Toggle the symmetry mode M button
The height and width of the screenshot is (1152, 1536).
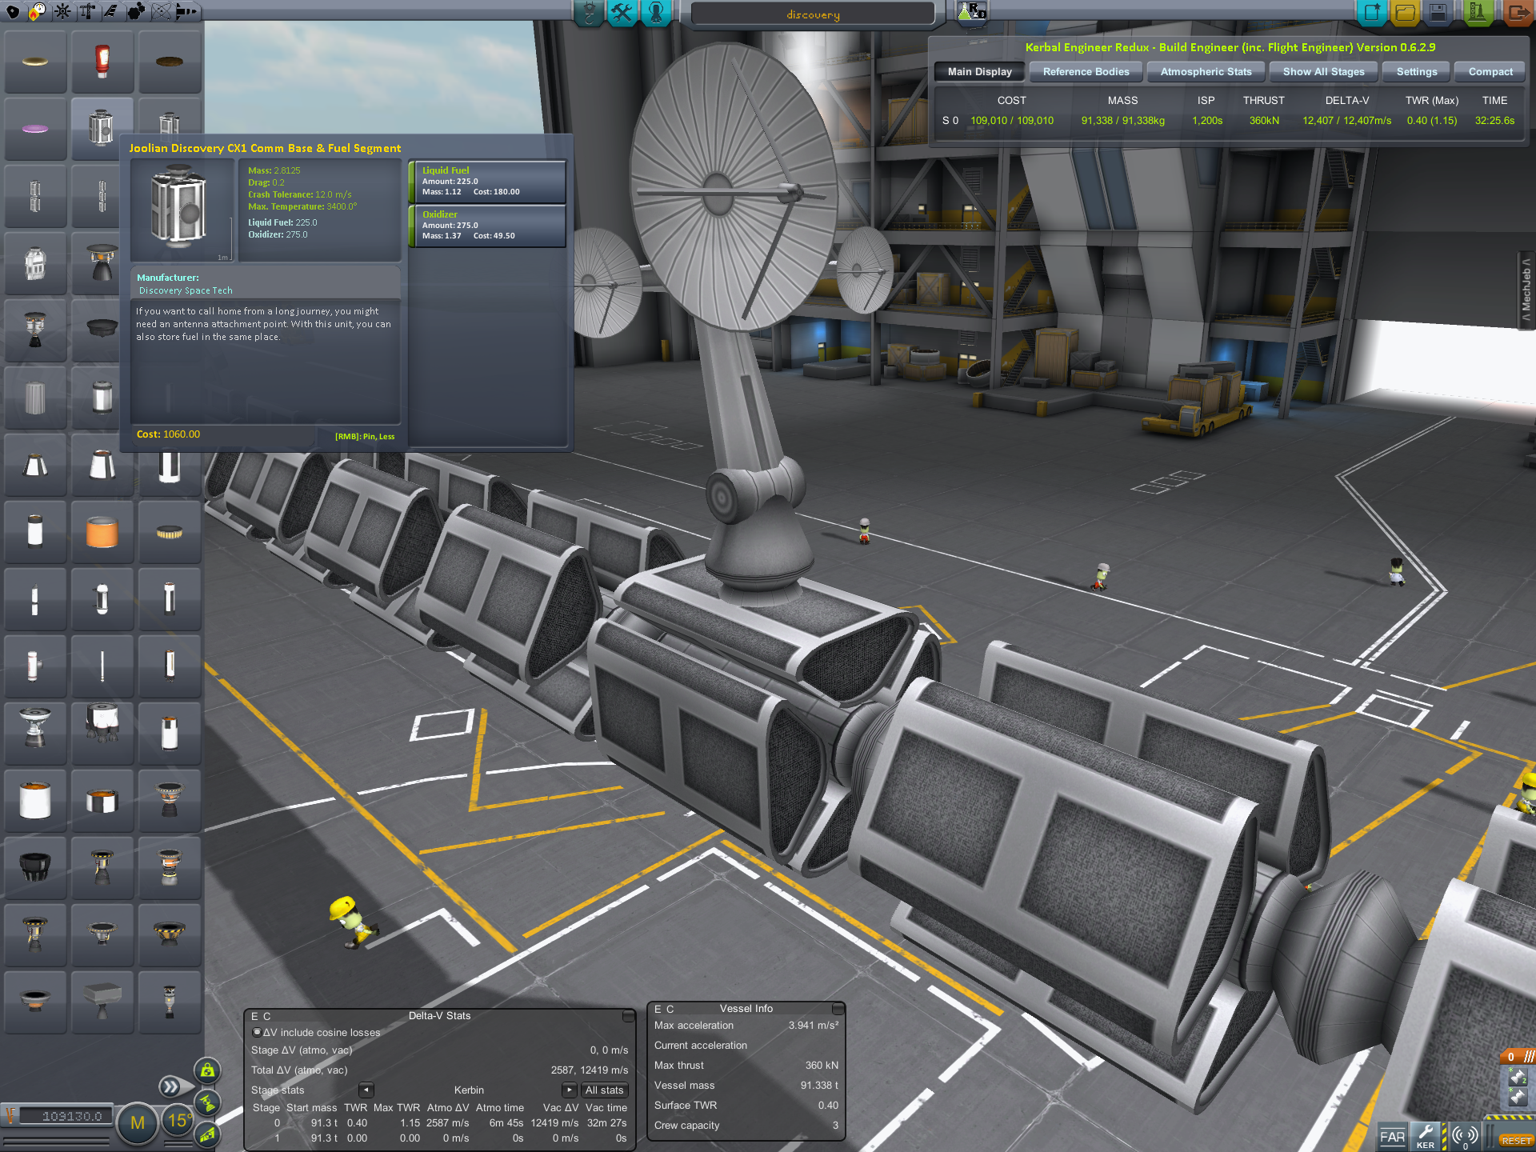tap(138, 1123)
